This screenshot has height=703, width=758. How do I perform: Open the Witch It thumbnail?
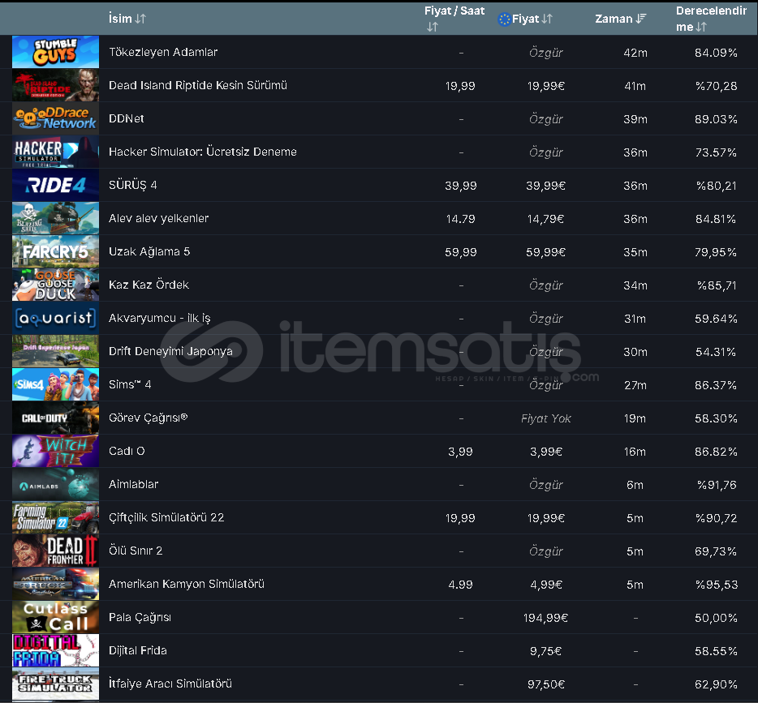pyautogui.click(x=56, y=451)
